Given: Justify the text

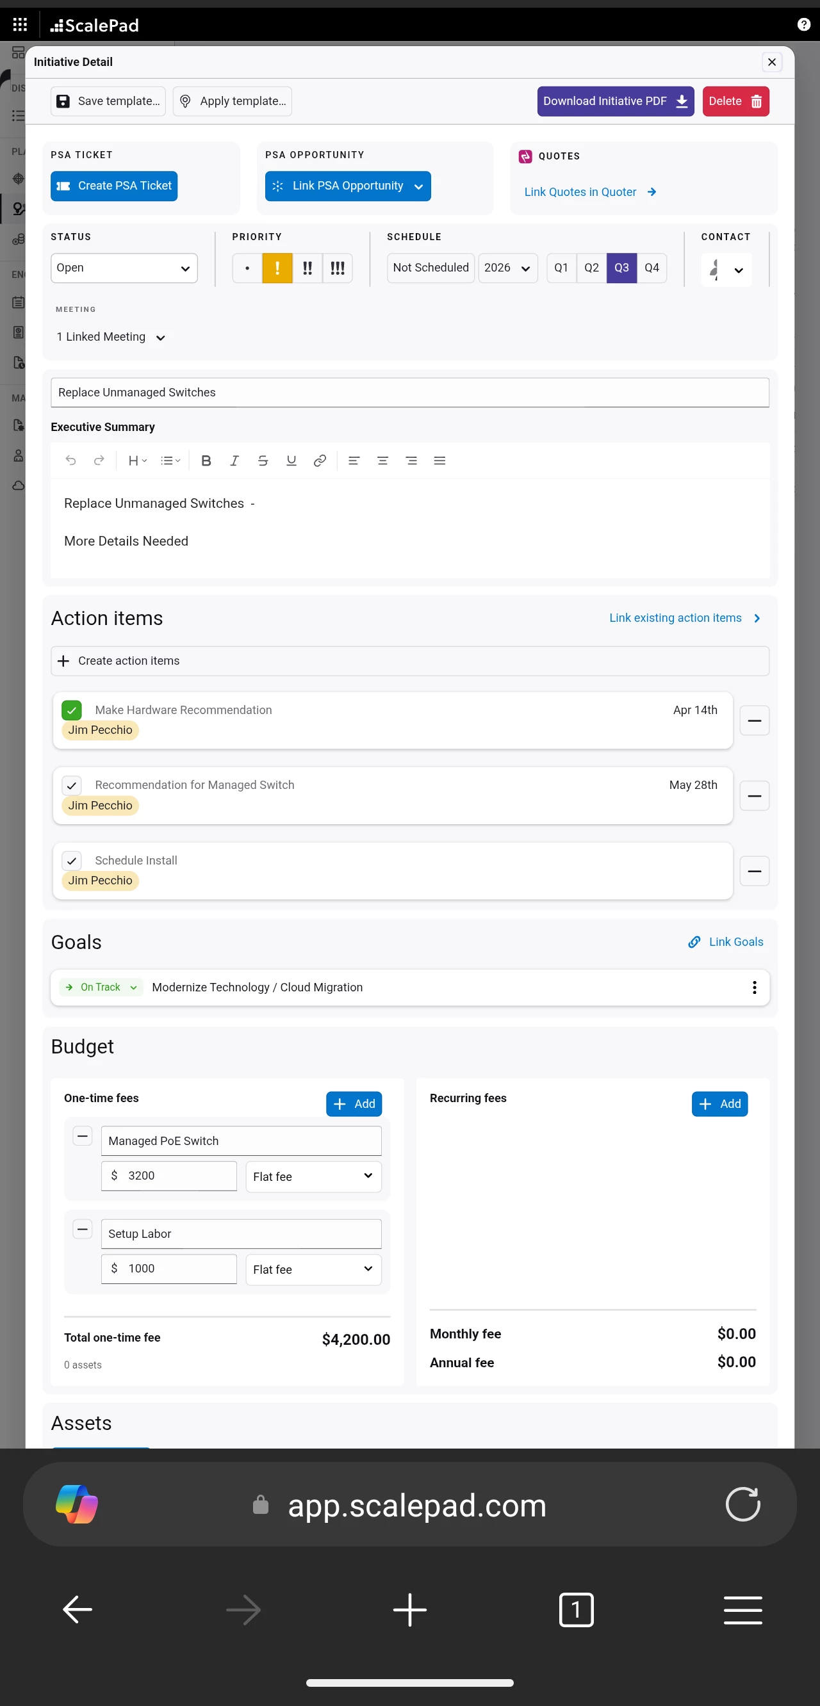Looking at the screenshot, I should click(x=439, y=461).
